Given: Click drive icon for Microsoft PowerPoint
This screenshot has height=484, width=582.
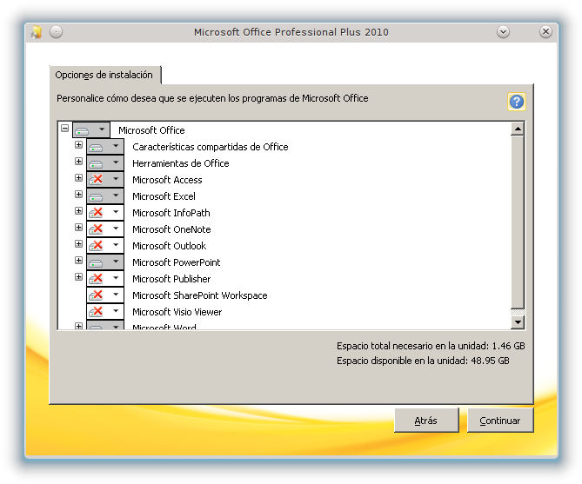Looking at the screenshot, I should point(97,262).
